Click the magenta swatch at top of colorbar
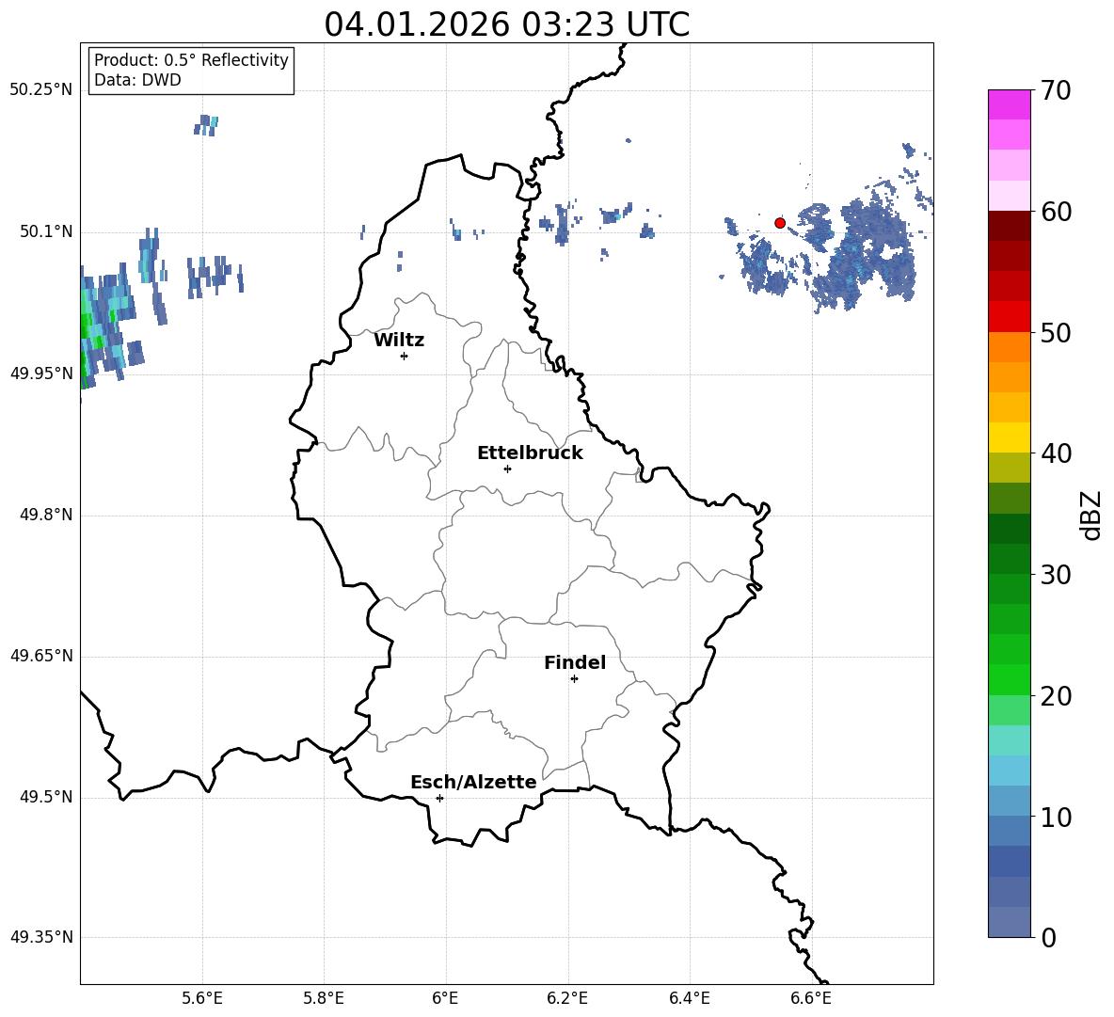 [1009, 105]
